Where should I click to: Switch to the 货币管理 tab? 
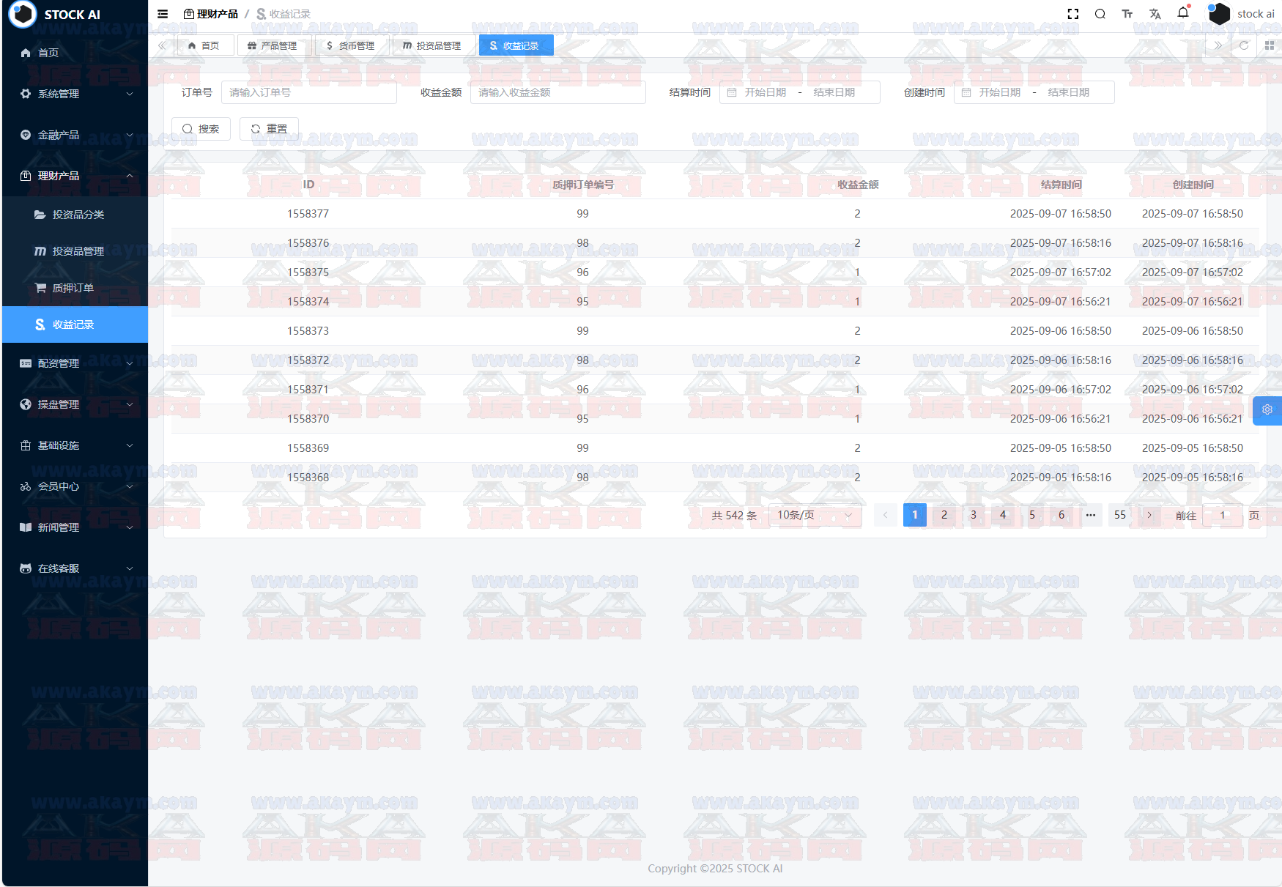[351, 45]
